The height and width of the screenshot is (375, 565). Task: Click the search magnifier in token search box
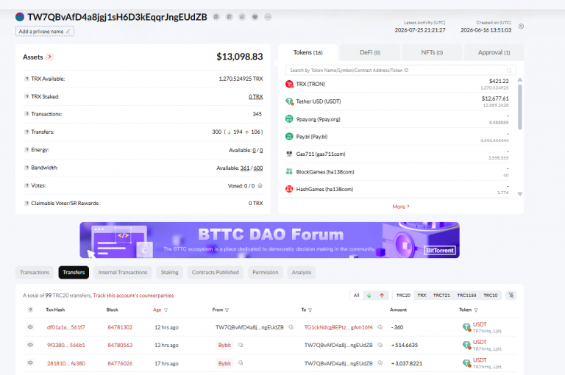[x=509, y=71]
